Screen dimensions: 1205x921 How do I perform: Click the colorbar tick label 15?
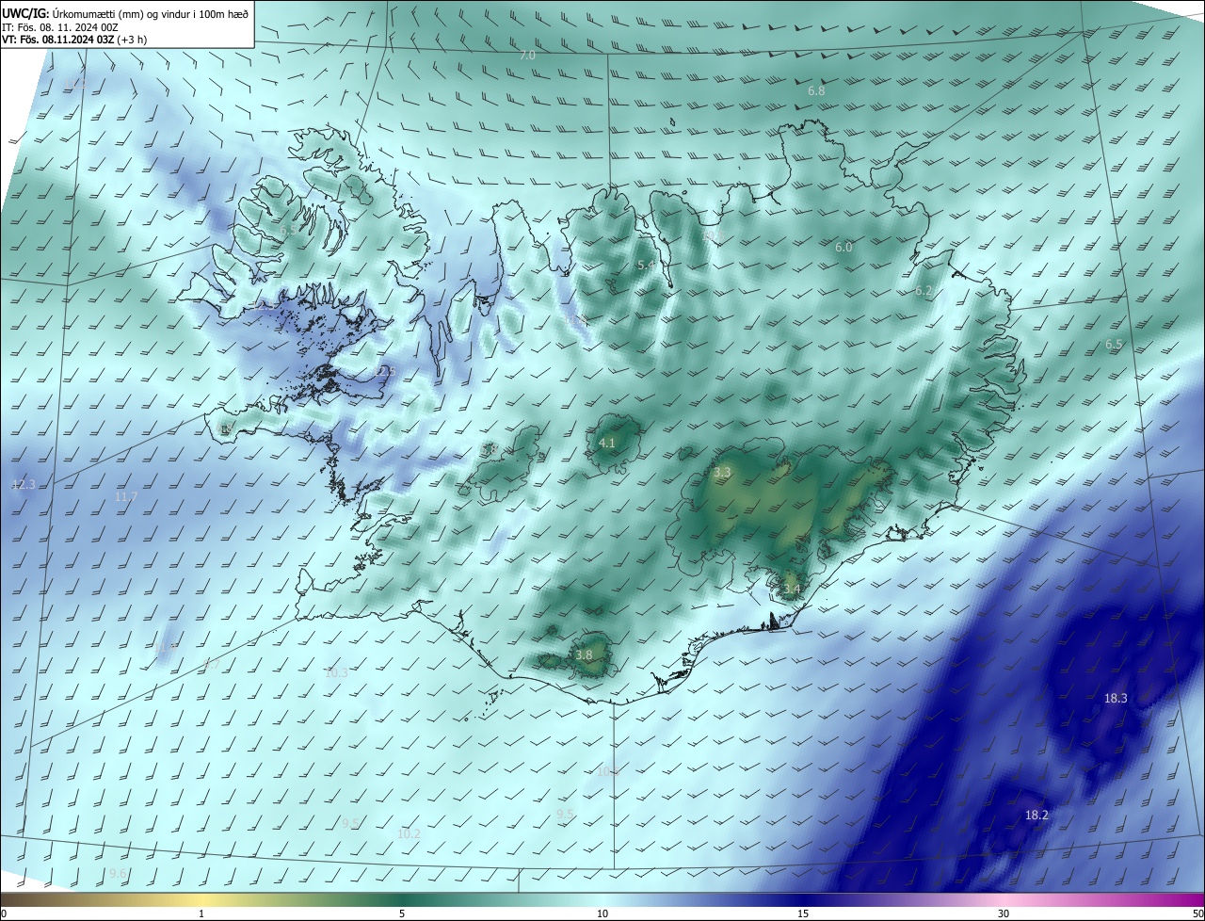pyautogui.click(x=803, y=913)
